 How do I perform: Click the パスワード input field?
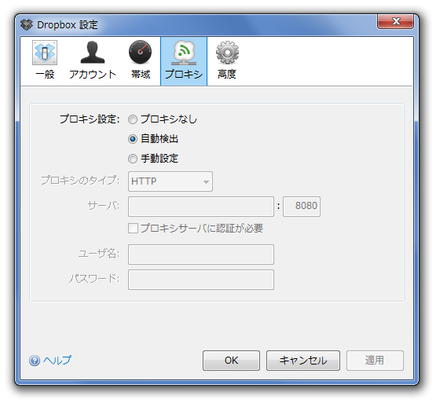click(201, 280)
